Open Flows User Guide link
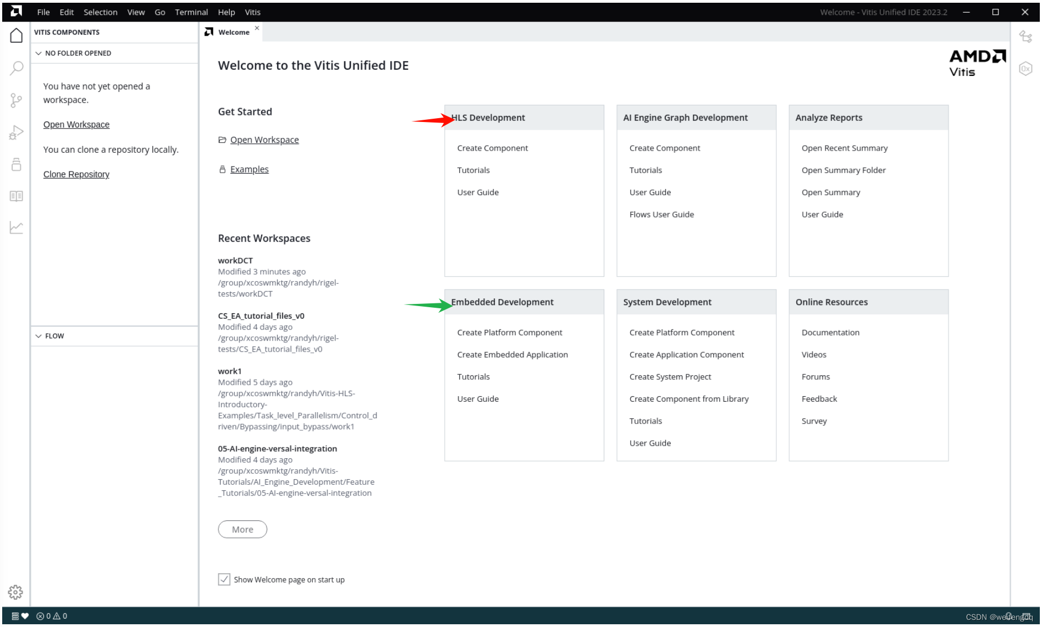Viewport: 1042px width, 627px height. (661, 214)
